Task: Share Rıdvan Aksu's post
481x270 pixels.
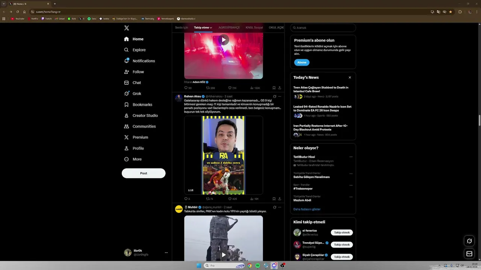Action: coord(280,199)
